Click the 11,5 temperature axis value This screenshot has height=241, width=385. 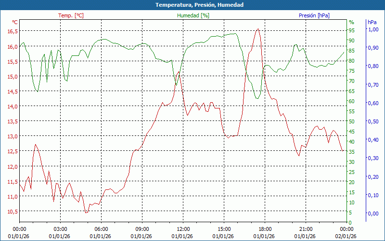13,182
